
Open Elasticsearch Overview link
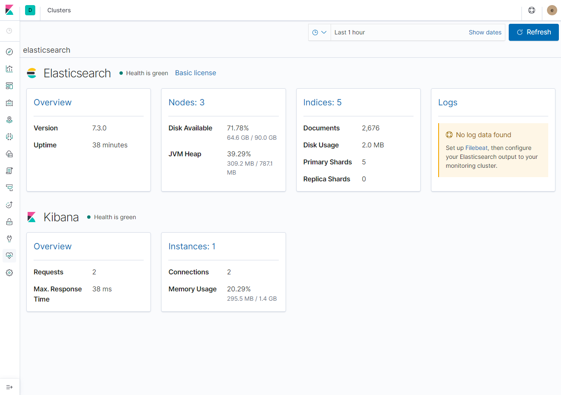pyautogui.click(x=53, y=102)
